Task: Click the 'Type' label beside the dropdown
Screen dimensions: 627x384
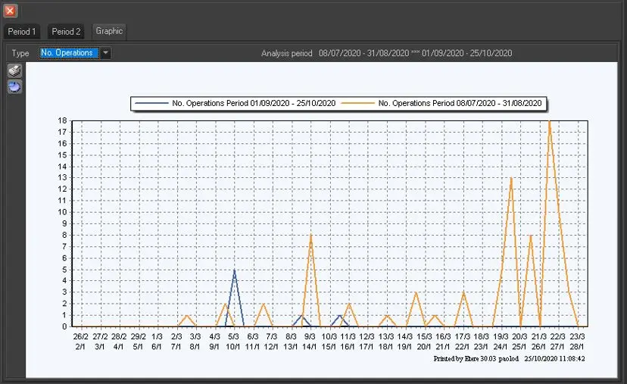Action: [20, 53]
